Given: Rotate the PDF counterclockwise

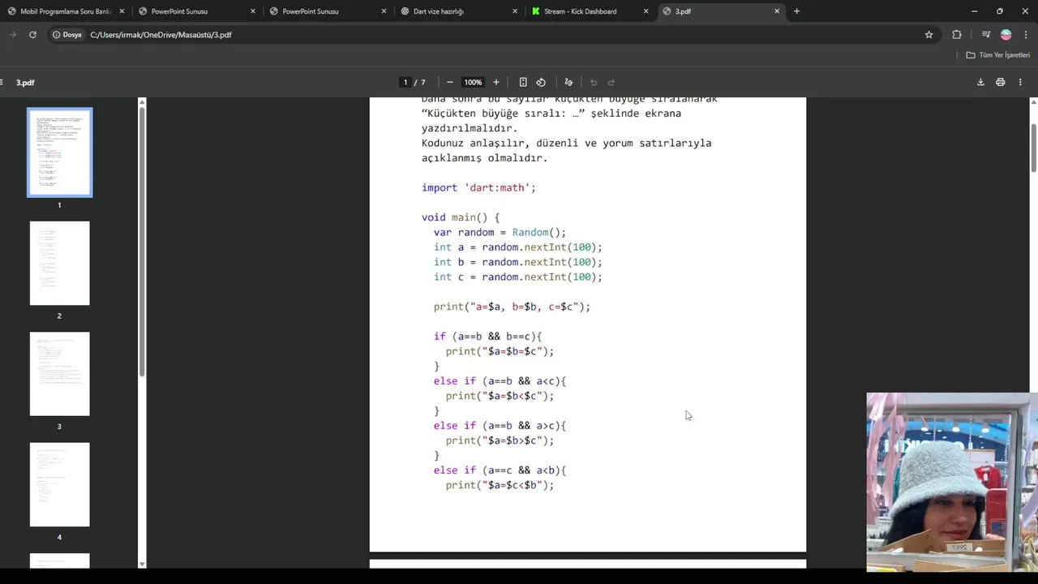Looking at the screenshot, I should coord(541,82).
